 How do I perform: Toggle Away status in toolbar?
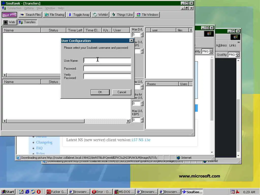79,15
